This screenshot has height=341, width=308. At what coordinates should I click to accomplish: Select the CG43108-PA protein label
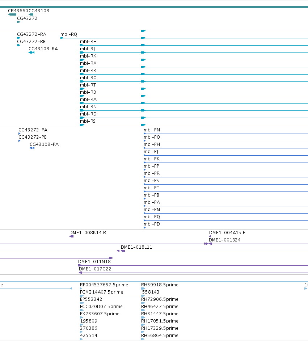[x=44, y=144]
